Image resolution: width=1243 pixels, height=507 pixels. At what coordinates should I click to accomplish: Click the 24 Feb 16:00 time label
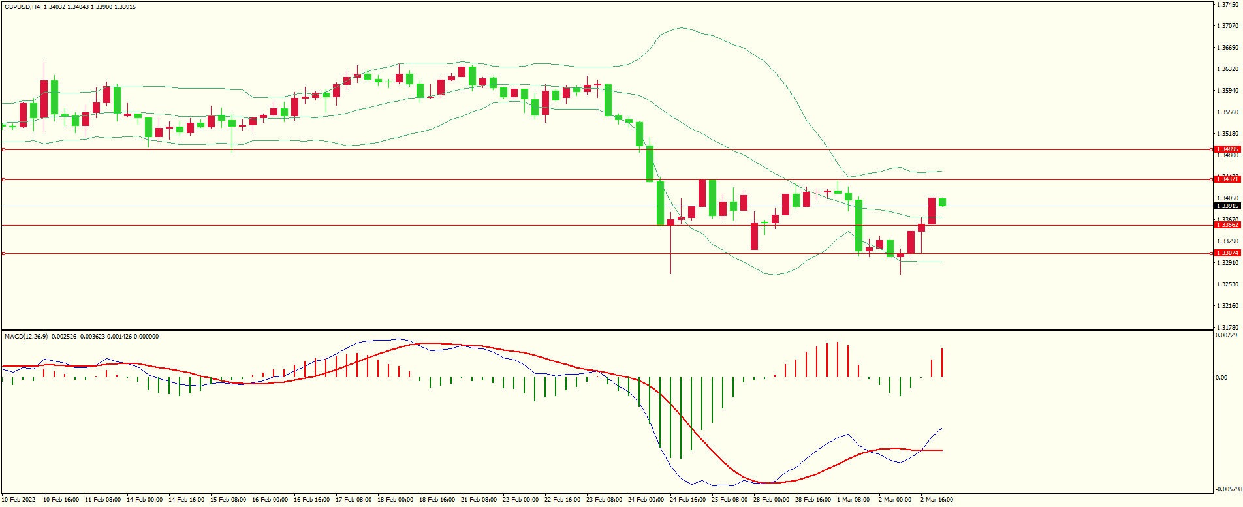pos(688,500)
